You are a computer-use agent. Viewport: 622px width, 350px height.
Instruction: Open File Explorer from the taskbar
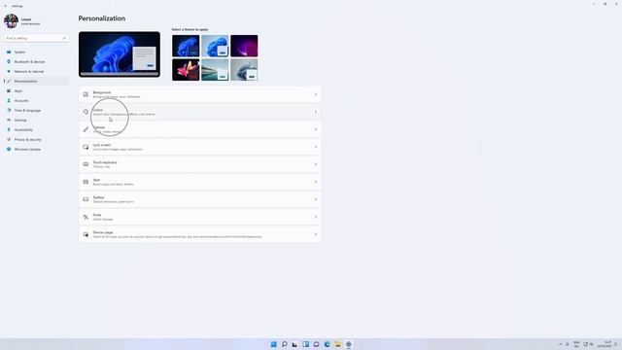click(x=337, y=344)
